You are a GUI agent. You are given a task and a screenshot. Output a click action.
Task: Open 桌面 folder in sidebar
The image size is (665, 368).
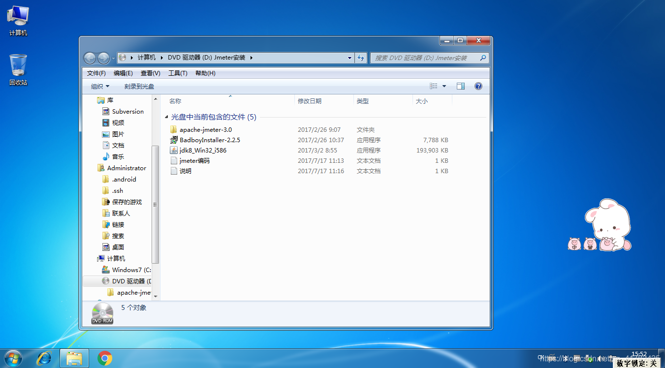pyautogui.click(x=113, y=247)
